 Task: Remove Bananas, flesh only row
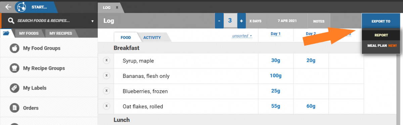point(106,76)
